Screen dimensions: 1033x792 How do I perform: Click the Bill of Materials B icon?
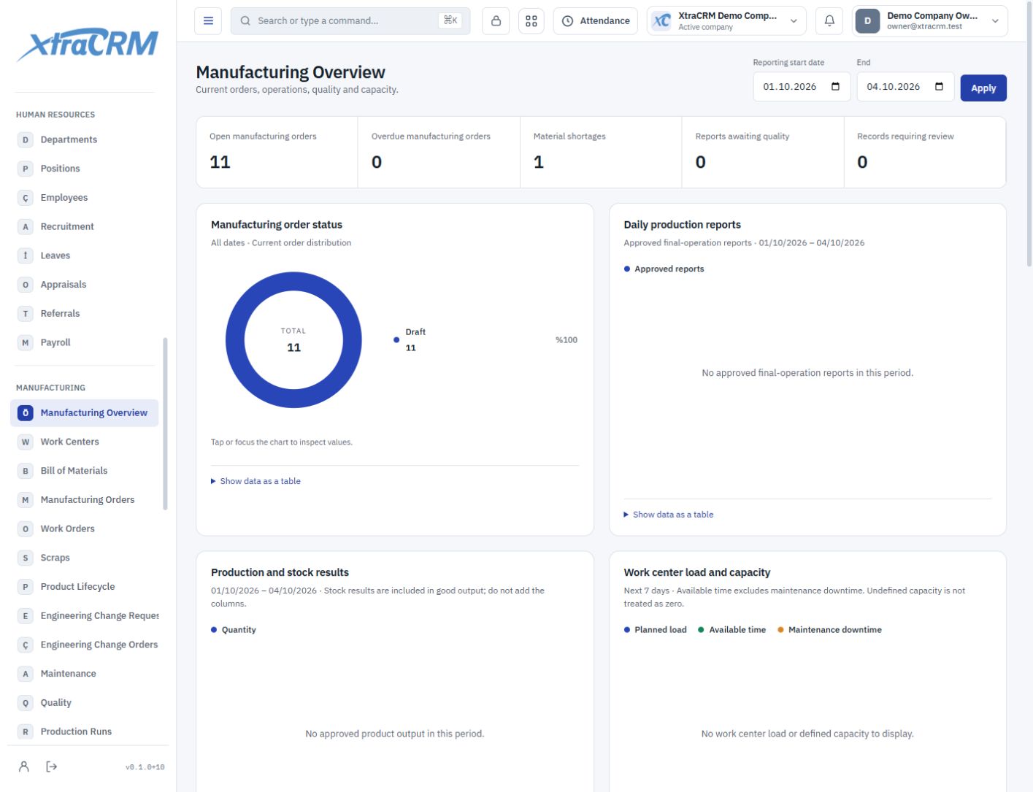pos(26,471)
